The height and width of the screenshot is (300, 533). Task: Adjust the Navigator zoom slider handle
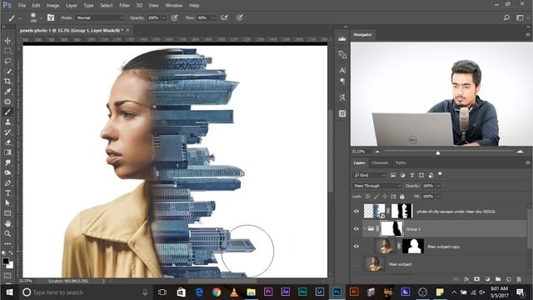click(x=438, y=152)
